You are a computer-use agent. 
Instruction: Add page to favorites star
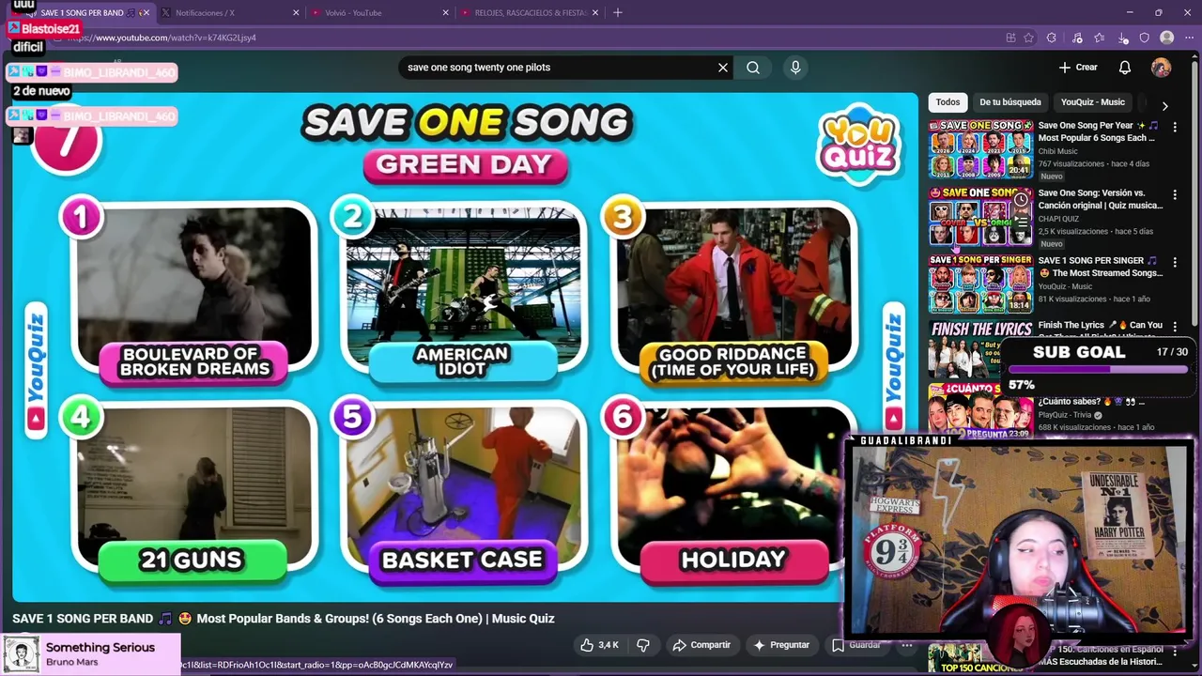click(x=1029, y=38)
